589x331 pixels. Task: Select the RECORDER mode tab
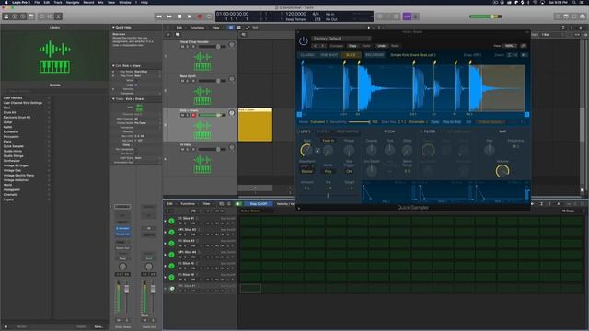coord(375,55)
